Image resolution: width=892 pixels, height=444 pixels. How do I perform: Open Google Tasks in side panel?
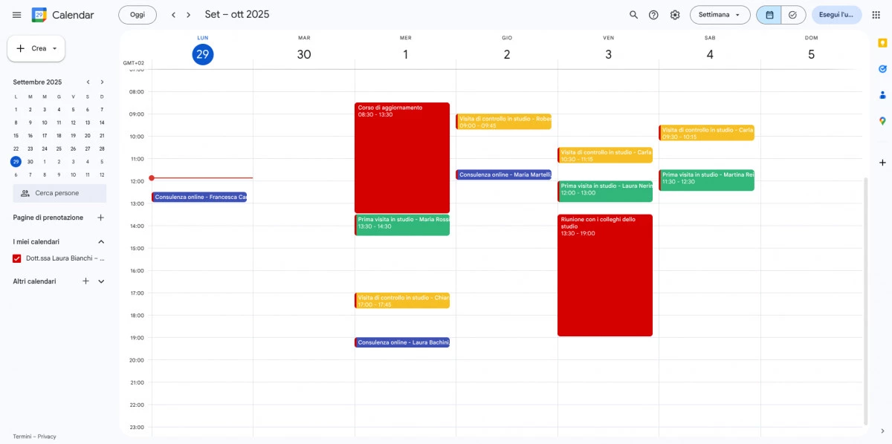click(882, 69)
